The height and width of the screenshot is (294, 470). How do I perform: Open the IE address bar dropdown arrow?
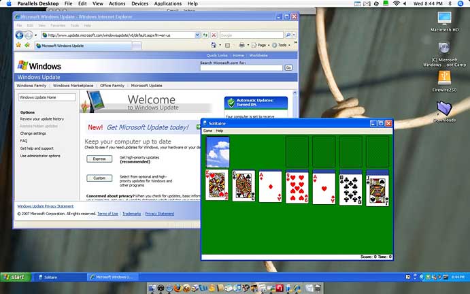coord(197,35)
